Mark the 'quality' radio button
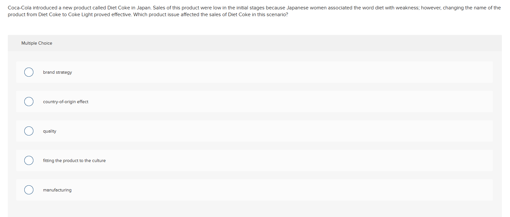 click(x=29, y=131)
